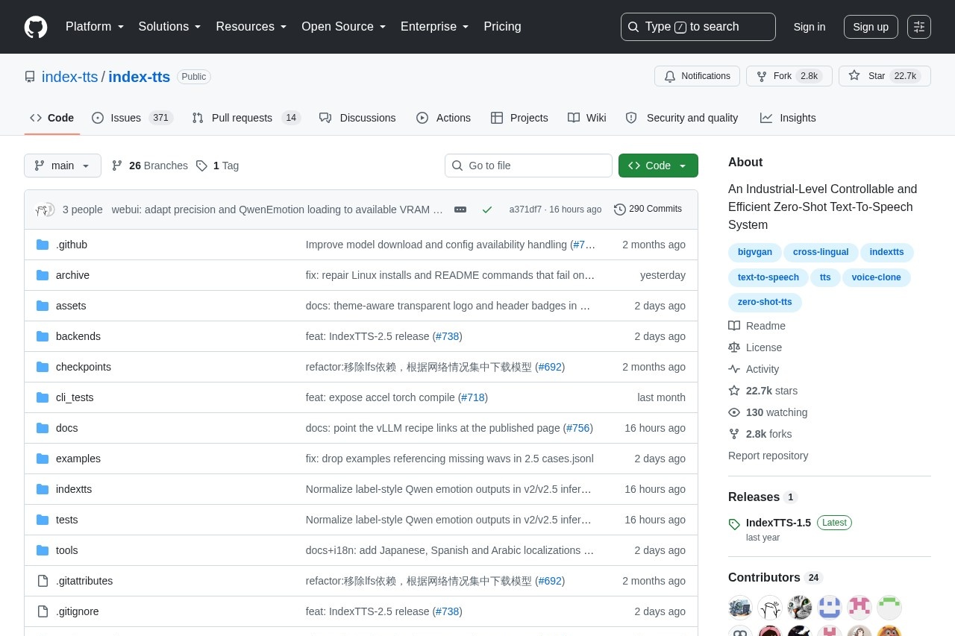Click the contributor avatars beside 3 people

coord(46,210)
